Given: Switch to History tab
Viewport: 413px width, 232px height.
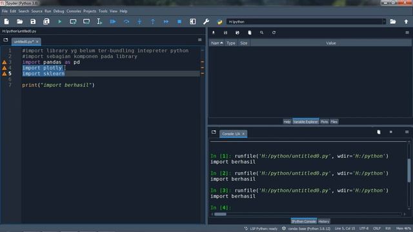Looking at the screenshot, I should tap(324, 221).
